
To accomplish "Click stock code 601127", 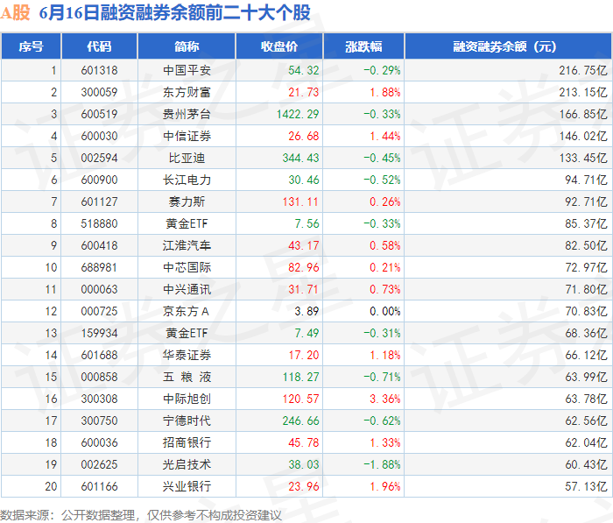I will 99,201.
